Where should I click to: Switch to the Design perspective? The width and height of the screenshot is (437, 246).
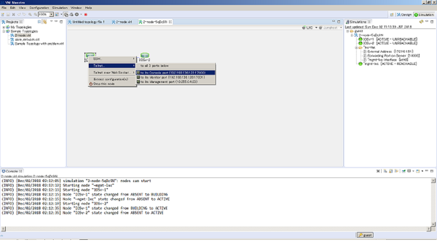(404, 15)
